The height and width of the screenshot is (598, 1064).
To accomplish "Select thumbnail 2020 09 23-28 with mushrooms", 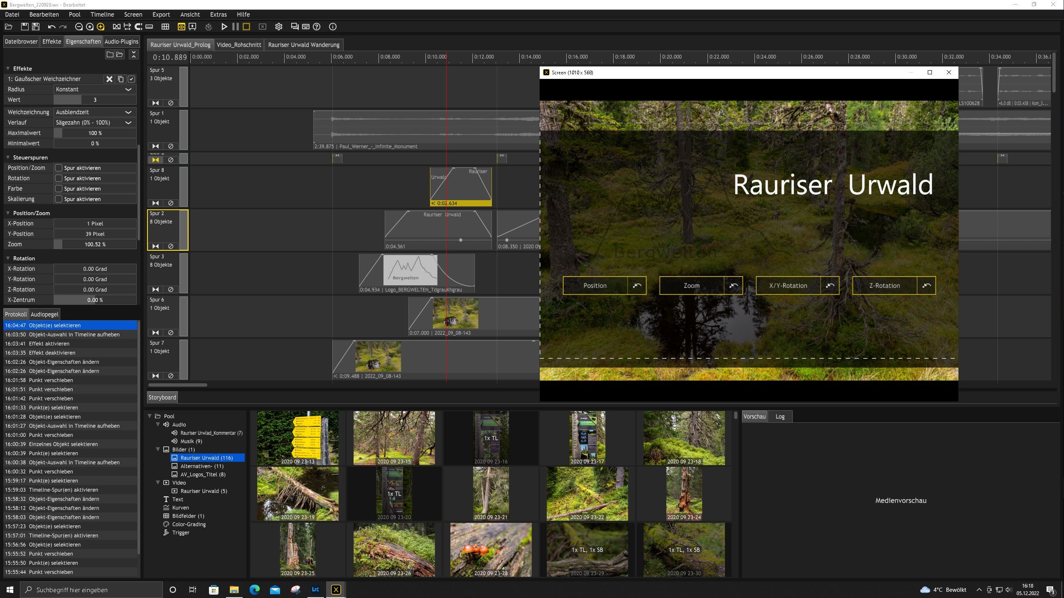I will point(491,550).
